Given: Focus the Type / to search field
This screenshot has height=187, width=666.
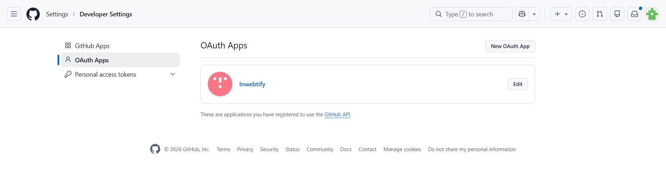Looking at the screenshot, I should pos(471,14).
